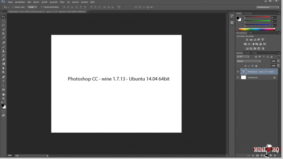This screenshot has width=283, height=159.
Task: Toggle layer filtering switch
Action: (x=279, y=57)
